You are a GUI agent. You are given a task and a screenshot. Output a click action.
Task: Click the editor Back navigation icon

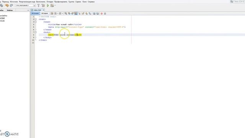click(x=56, y=13)
